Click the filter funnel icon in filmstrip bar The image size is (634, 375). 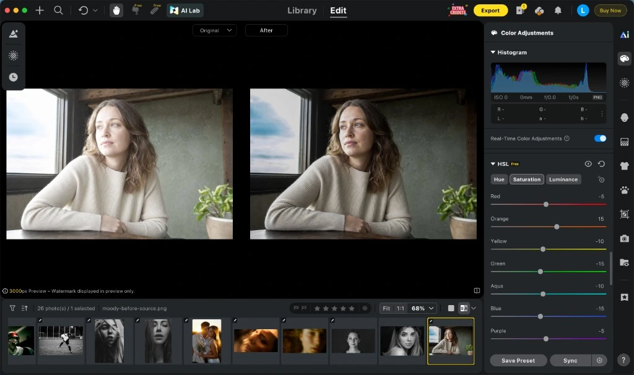click(x=12, y=308)
